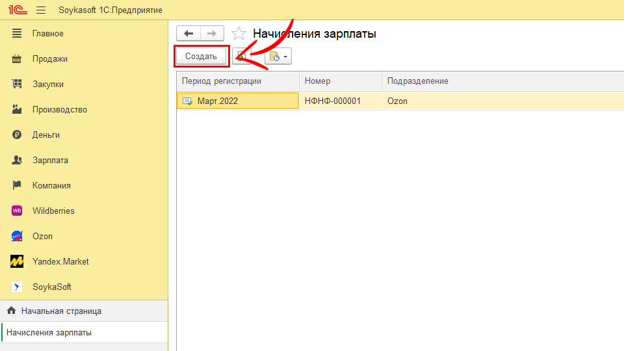Click the Создать button

click(201, 57)
